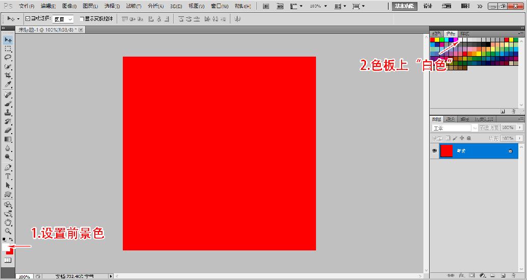This screenshot has width=527, height=280.
Task: Open the foreground color picker
Action: point(7,247)
